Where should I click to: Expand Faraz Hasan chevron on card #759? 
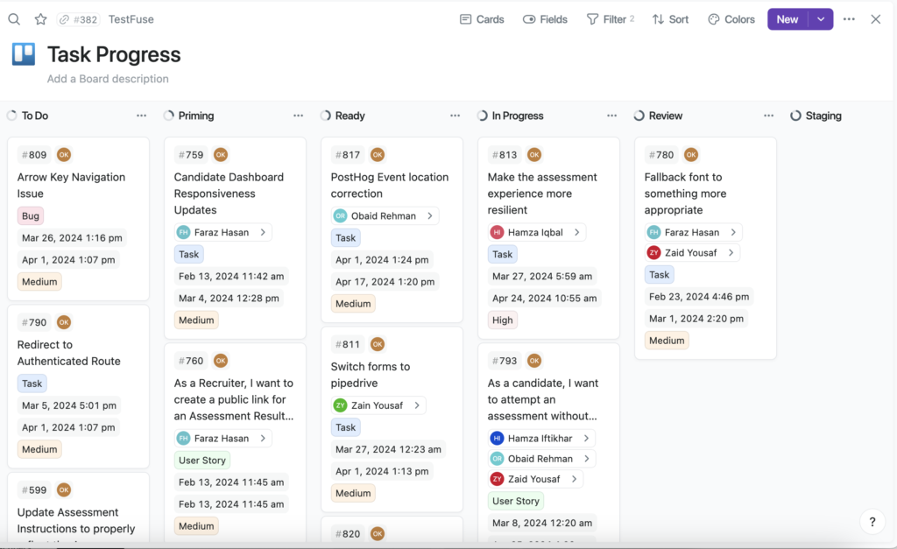263,232
